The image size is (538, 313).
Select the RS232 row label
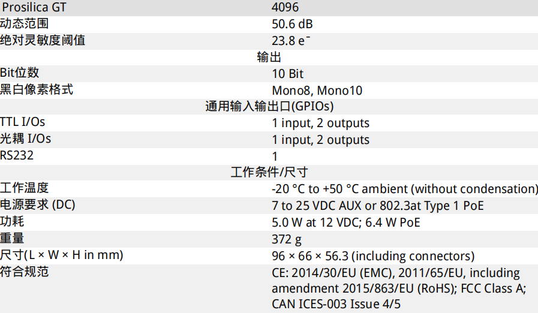[x=17, y=155]
